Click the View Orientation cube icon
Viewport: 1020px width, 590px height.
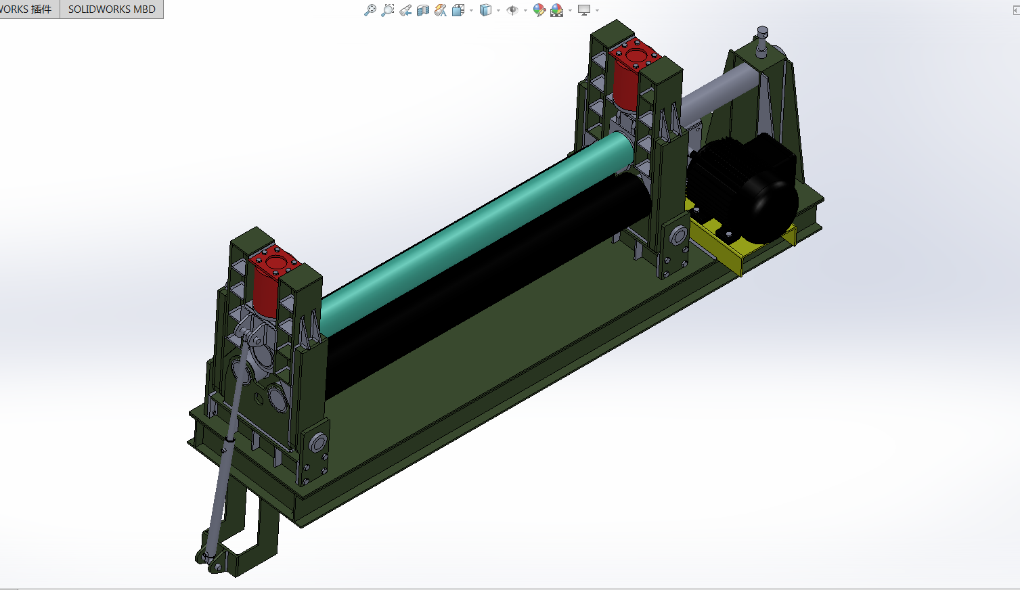[x=458, y=10]
